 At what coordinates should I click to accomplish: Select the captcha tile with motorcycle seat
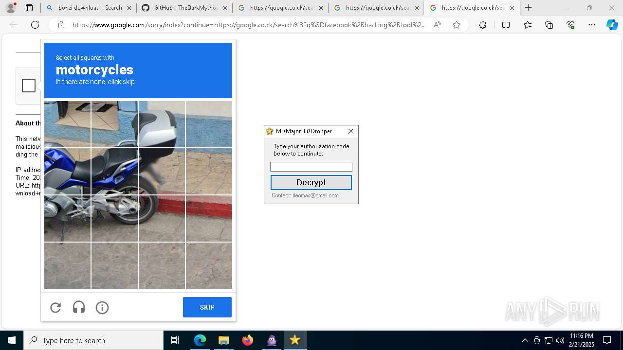tap(114, 171)
